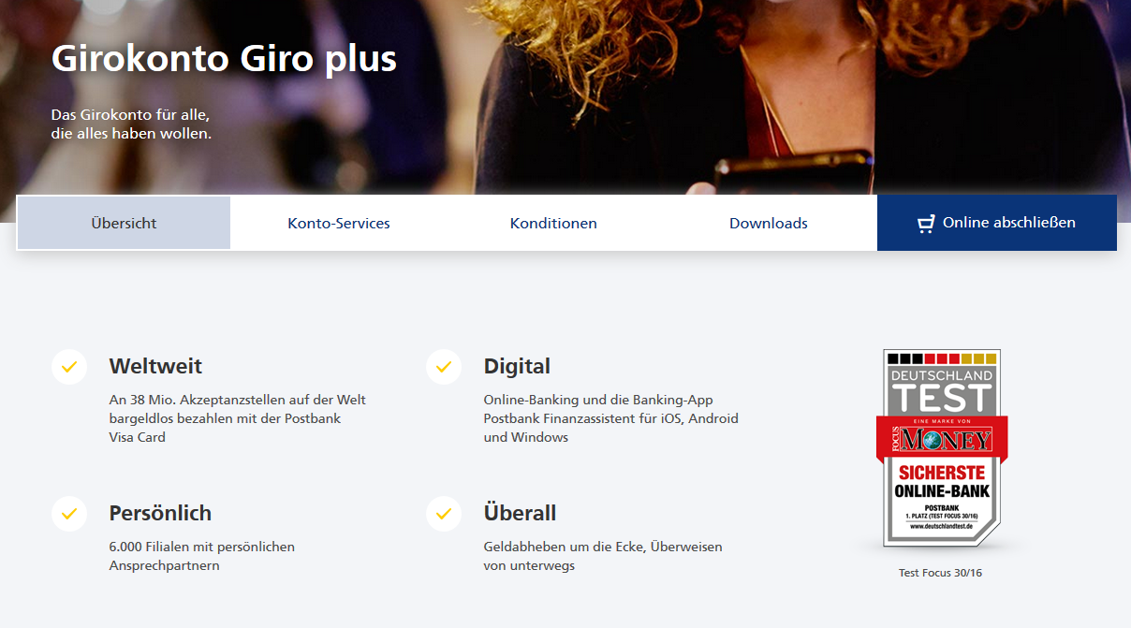Viewport: 1131px width, 628px height.
Task: Click the Überall heading
Action: pos(520,513)
